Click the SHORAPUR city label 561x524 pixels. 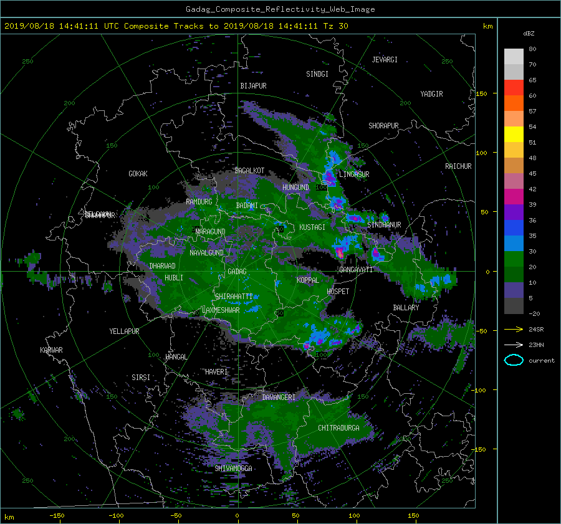click(x=383, y=126)
